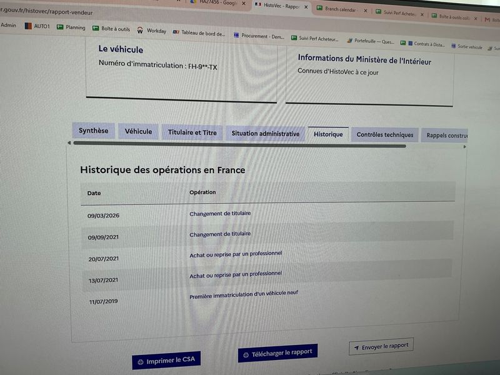Click Informations du Ministère de l'Intérieur heading
This screenshot has height=375, width=500.
[x=364, y=59]
